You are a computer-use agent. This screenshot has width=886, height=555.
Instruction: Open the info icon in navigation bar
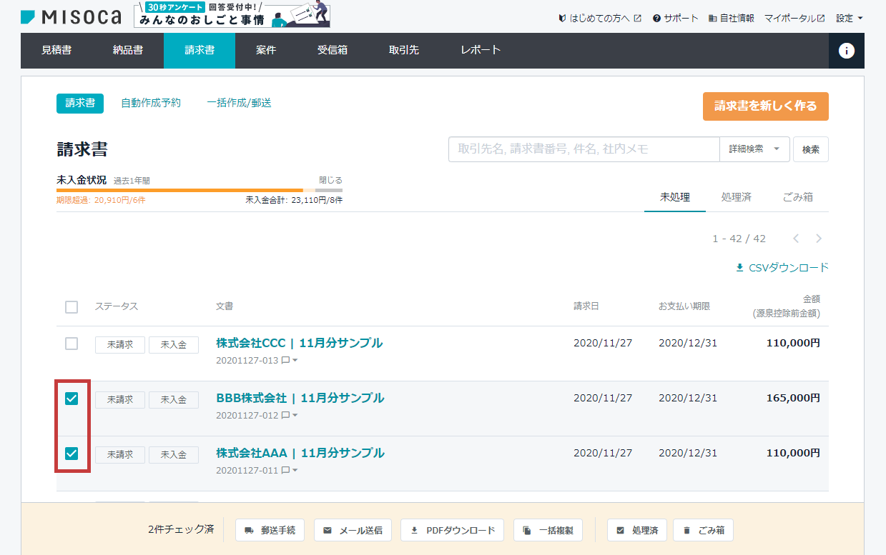847,51
